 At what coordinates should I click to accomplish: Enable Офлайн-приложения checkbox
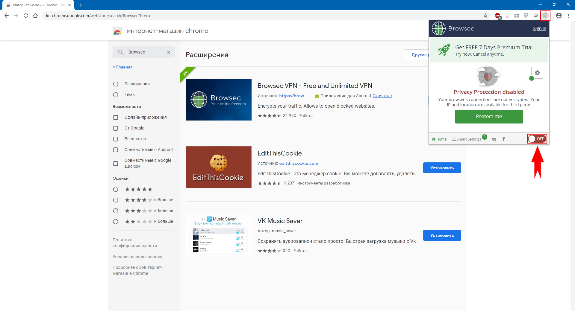pos(116,118)
